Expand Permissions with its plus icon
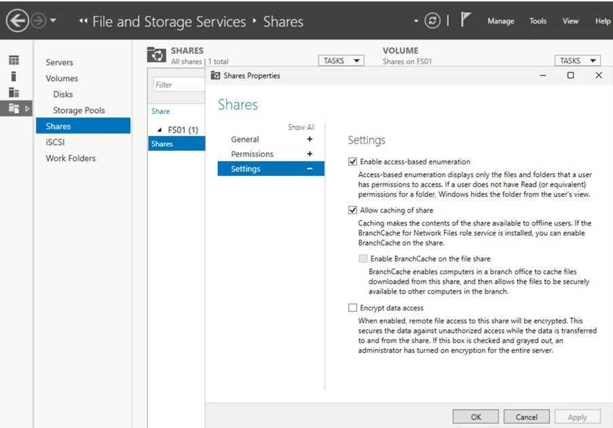613x428 pixels. 310,154
